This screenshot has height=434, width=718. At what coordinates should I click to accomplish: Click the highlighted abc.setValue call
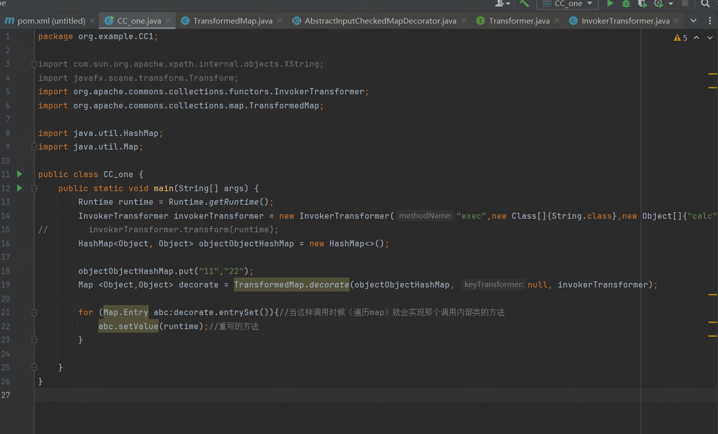pos(129,326)
